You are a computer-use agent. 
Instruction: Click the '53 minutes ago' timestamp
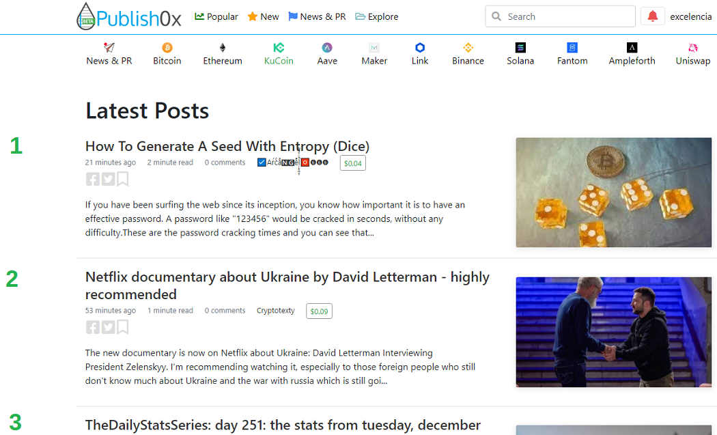[110, 311]
